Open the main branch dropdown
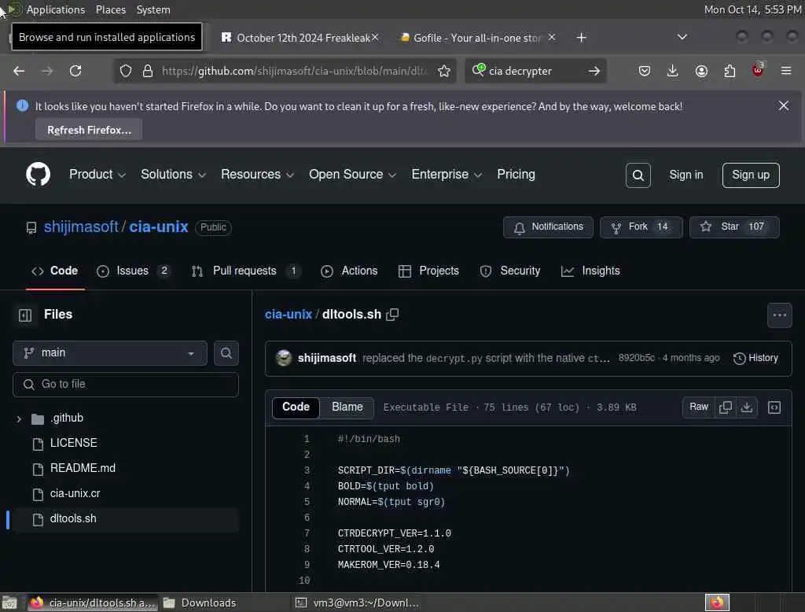 tap(110, 353)
